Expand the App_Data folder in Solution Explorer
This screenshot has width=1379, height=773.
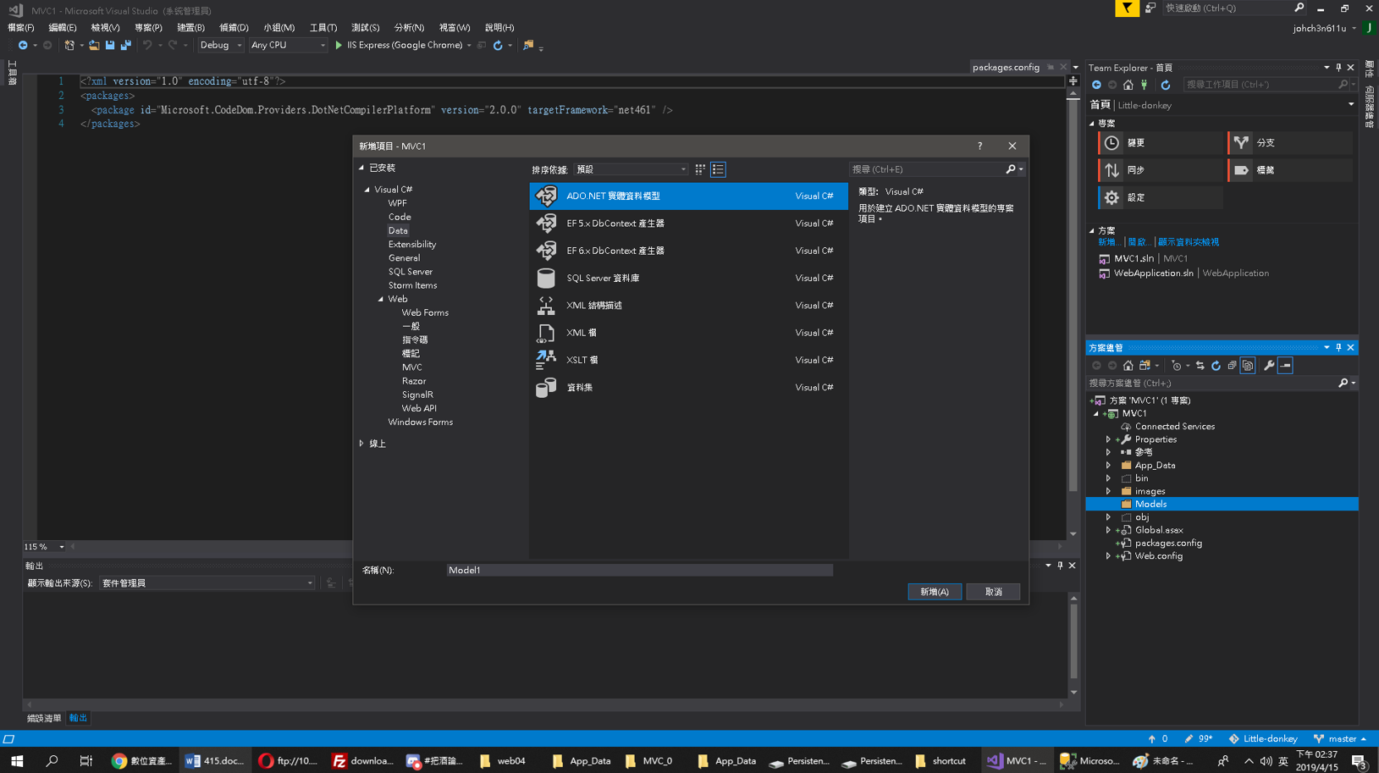click(x=1108, y=466)
